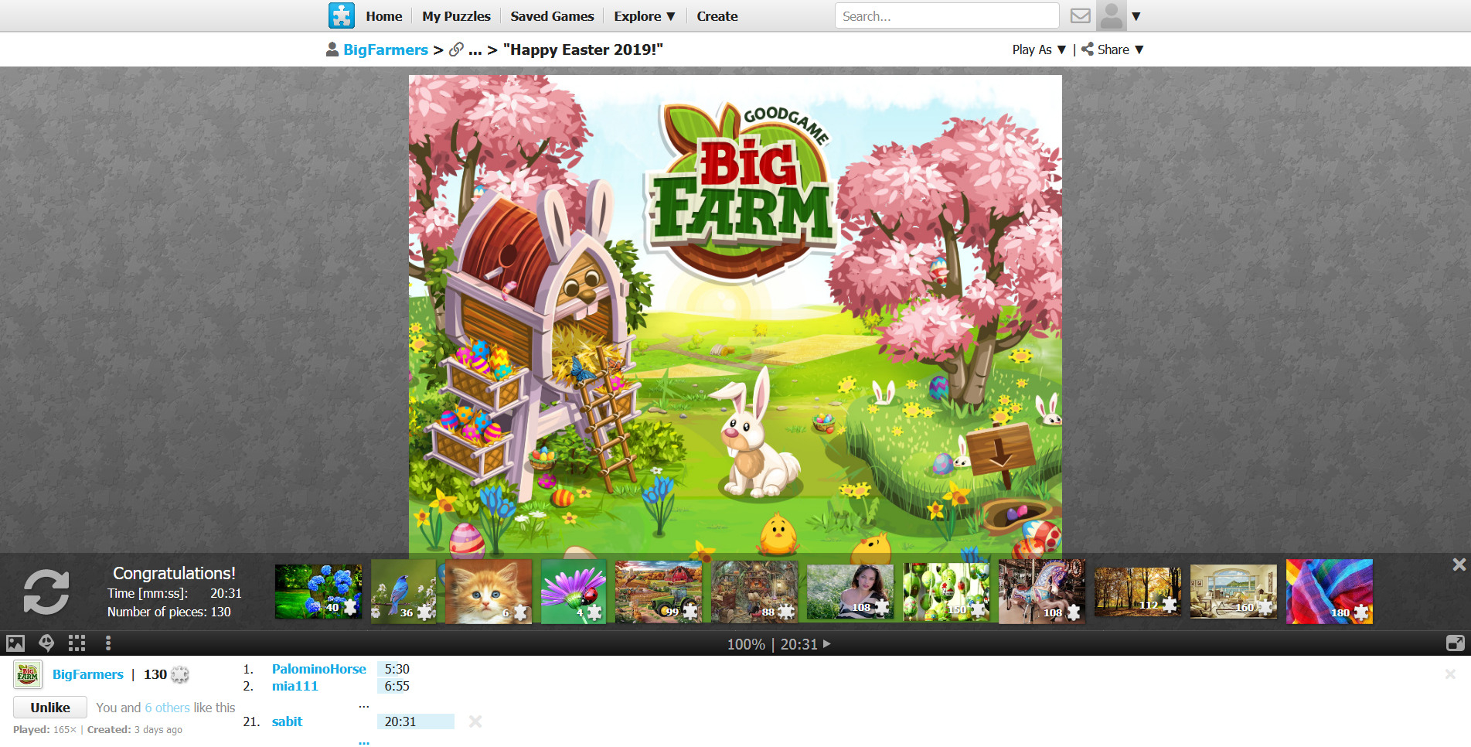Click the jigsaw puzzle site logo

[341, 15]
